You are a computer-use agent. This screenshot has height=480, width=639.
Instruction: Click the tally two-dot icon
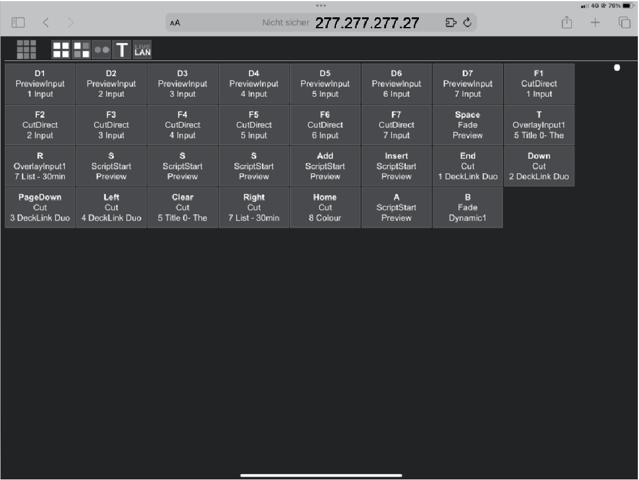pyautogui.click(x=101, y=50)
